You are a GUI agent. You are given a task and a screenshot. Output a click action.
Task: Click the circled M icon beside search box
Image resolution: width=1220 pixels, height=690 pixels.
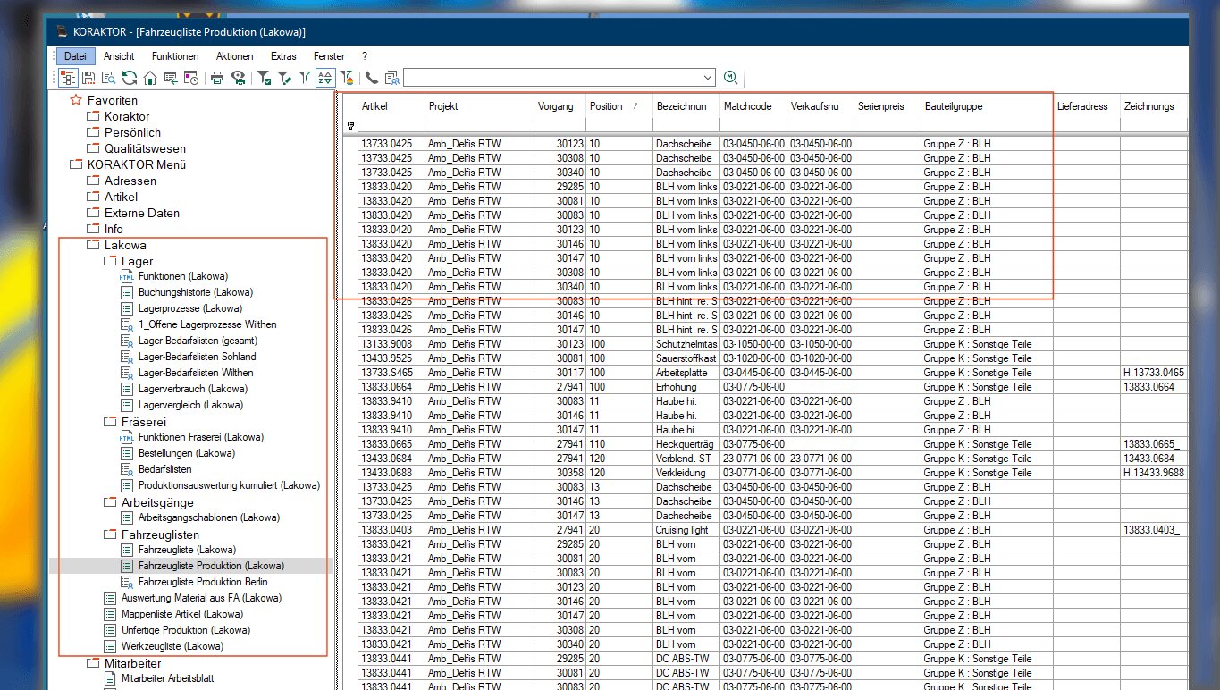731,78
